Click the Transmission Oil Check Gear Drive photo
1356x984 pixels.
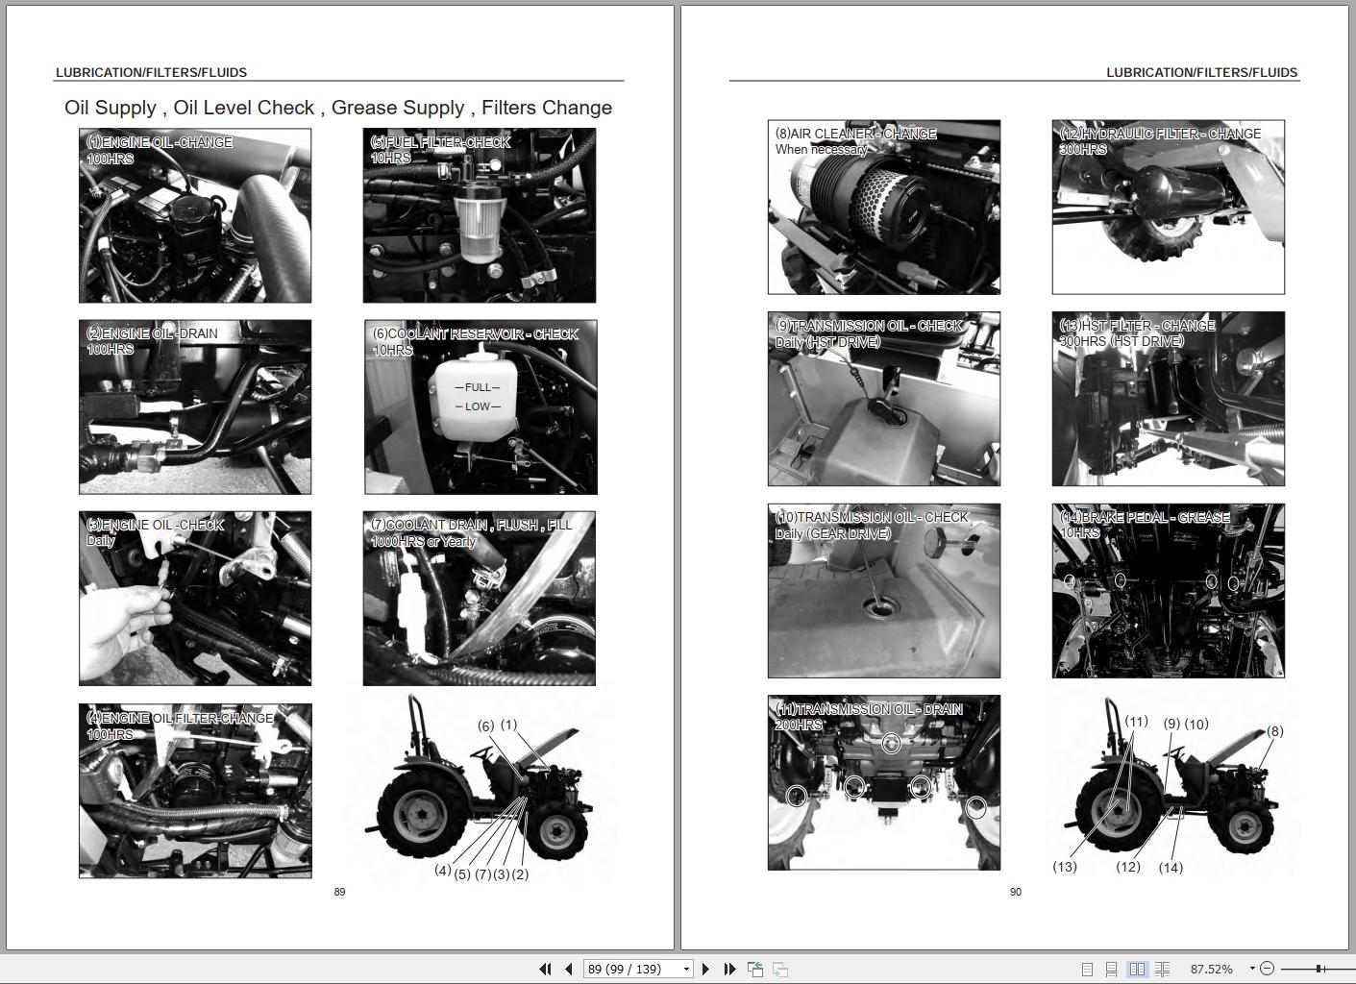884,590
